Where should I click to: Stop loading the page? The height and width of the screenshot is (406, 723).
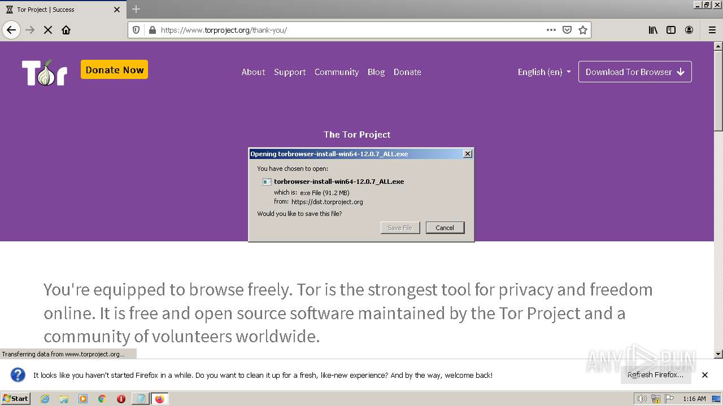pos(48,30)
